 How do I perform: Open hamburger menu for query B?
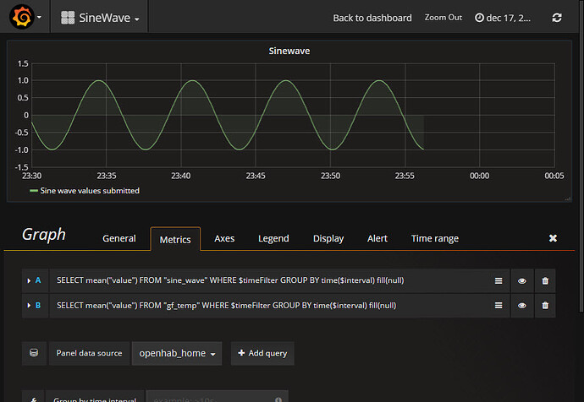point(499,305)
